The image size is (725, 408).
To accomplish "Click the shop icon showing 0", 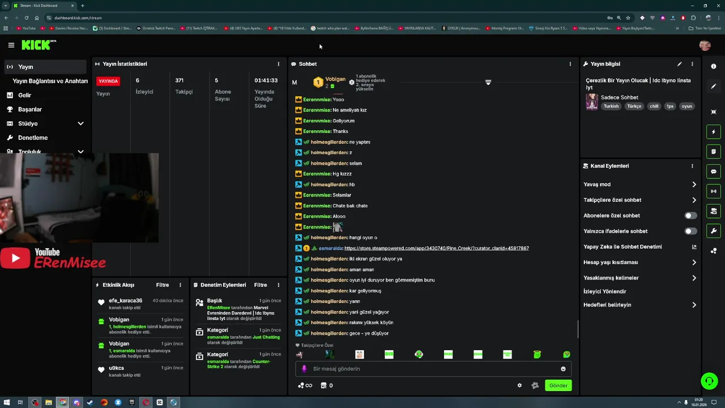I will [326, 385].
